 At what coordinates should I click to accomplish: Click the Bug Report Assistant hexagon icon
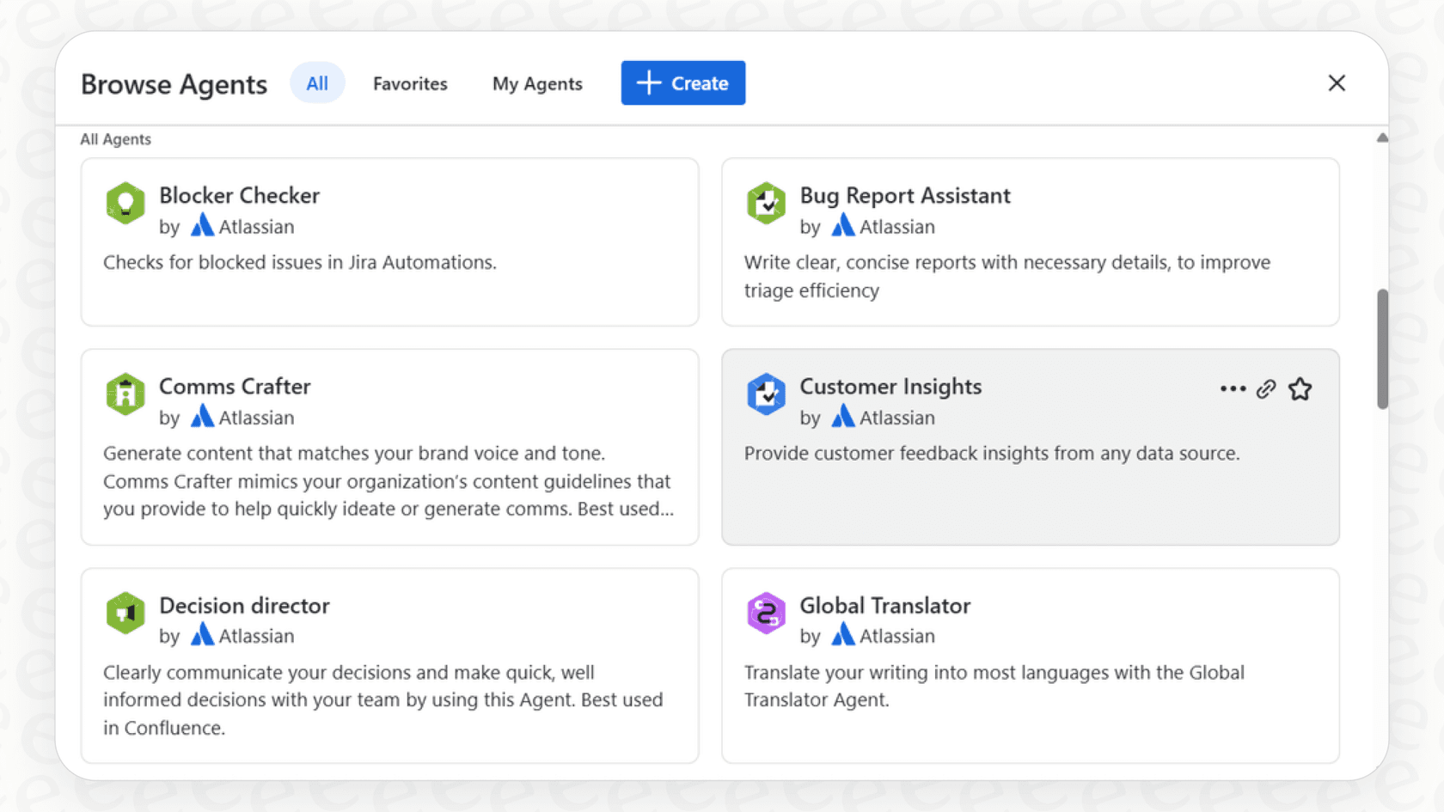coord(766,204)
